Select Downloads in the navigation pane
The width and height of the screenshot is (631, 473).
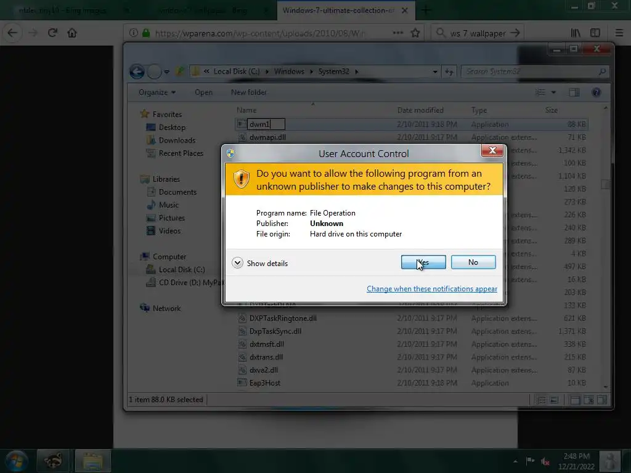[x=177, y=140]
